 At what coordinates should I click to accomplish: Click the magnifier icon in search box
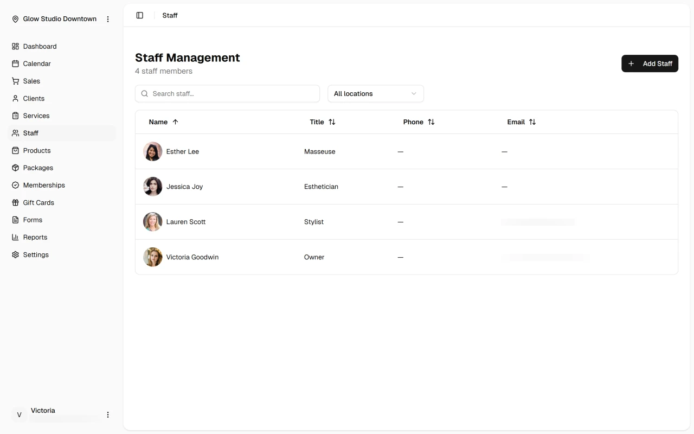(x=145, y=93)
